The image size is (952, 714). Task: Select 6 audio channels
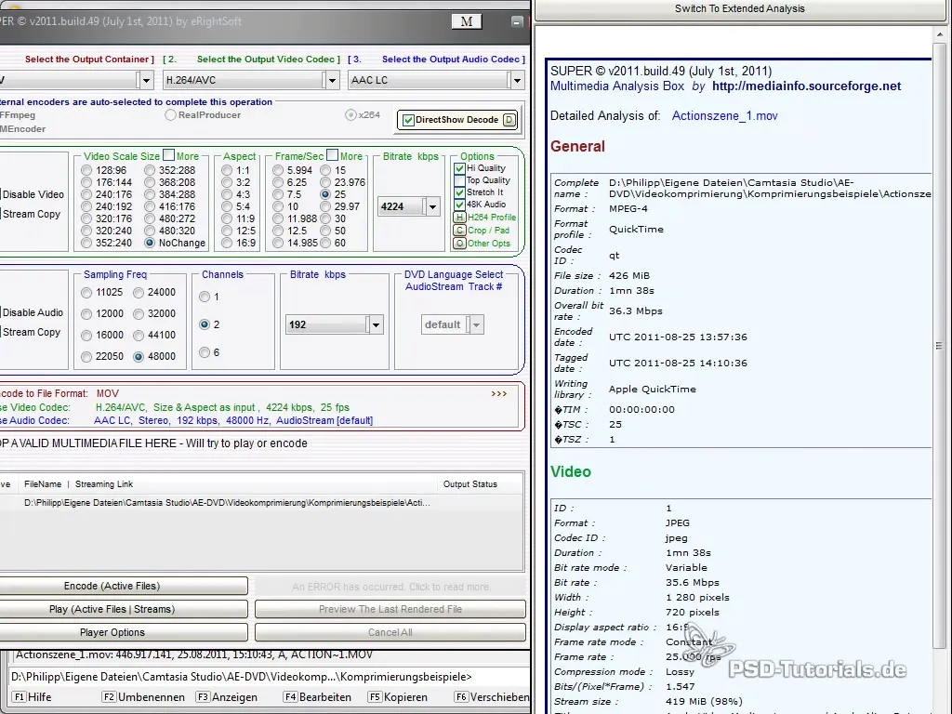point(205,352)
